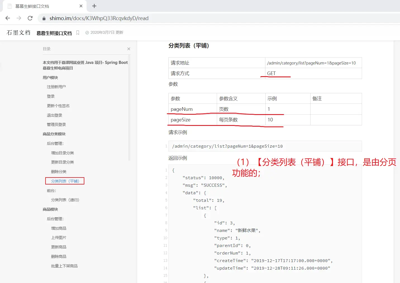The width and height of the screenshot is (400, 283).
Task: Click the "updateTime" code line
Action: [272, 268]
